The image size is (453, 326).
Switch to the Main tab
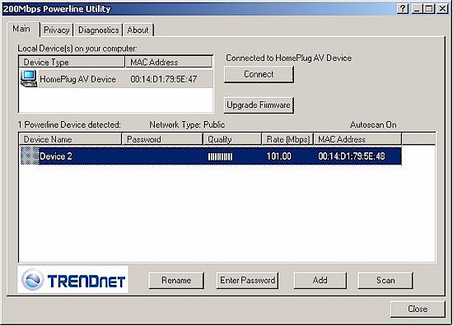click(x=23, y=29)
